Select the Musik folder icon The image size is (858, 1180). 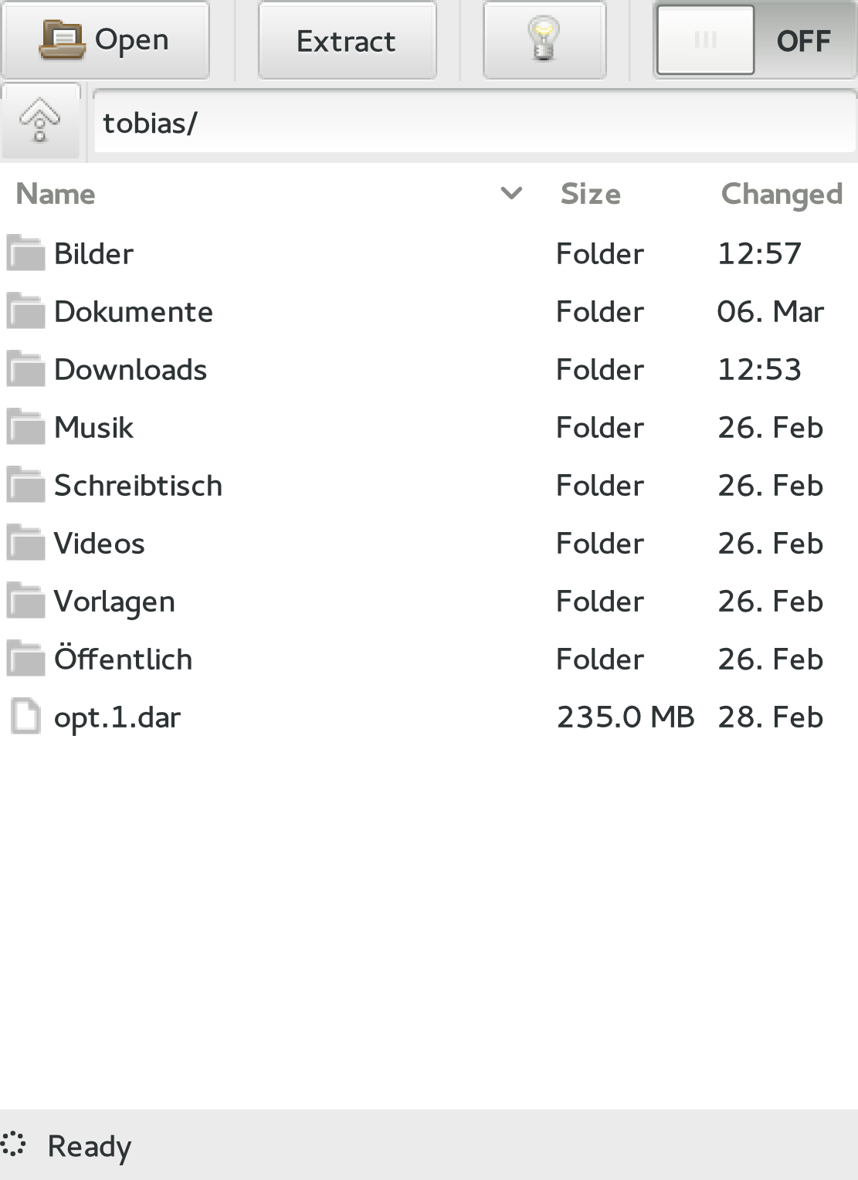click(x=26, y=427)
